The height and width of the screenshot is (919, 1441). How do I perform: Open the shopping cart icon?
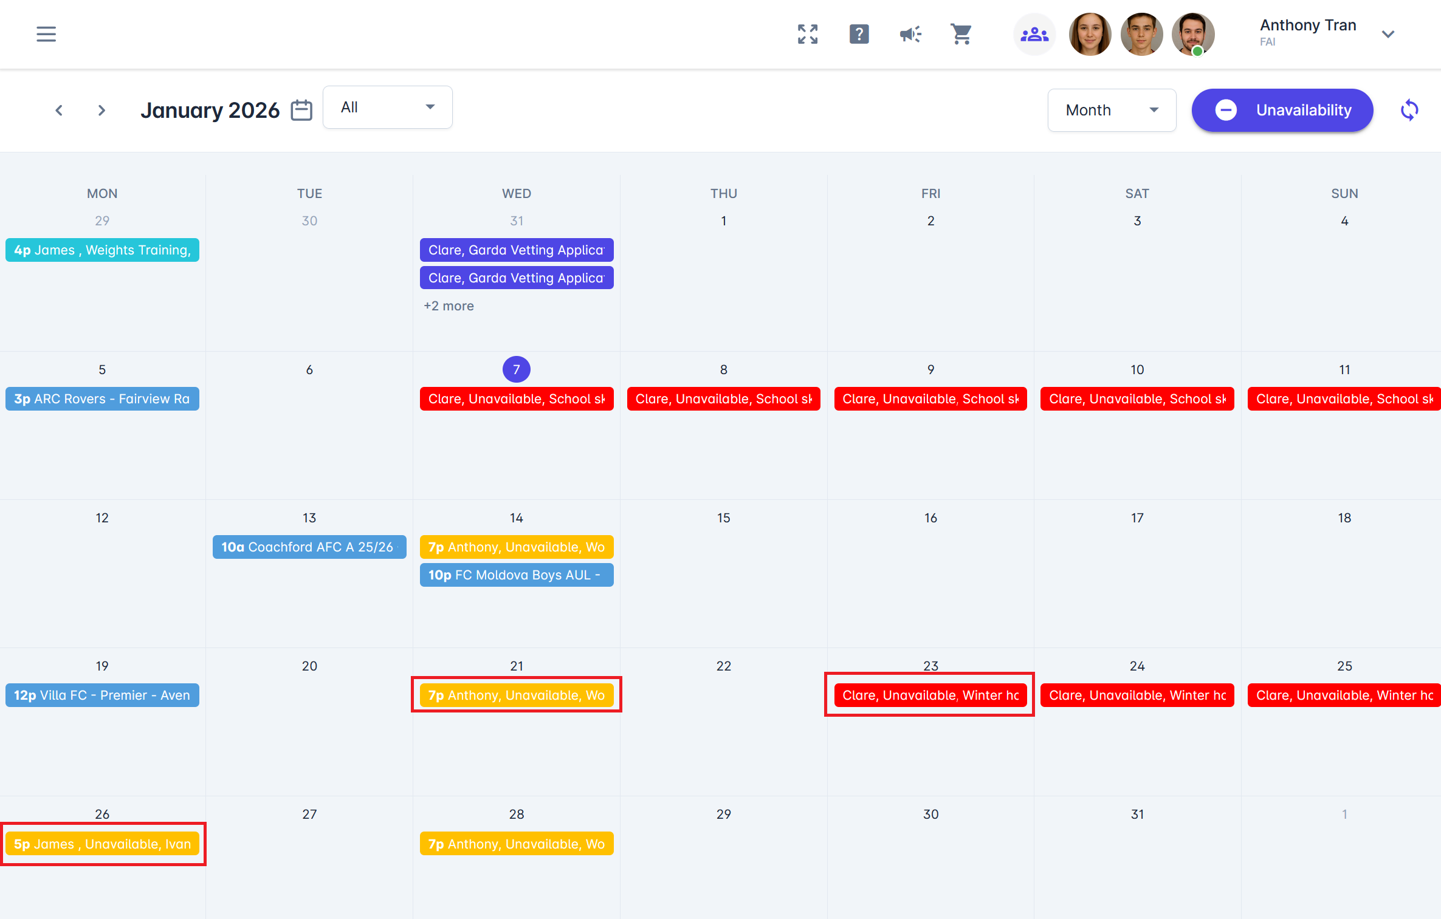pos(961,34)
